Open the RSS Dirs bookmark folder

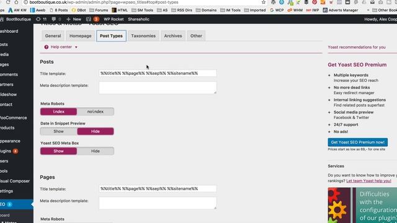pyautogui.click(x=182, y=10)
